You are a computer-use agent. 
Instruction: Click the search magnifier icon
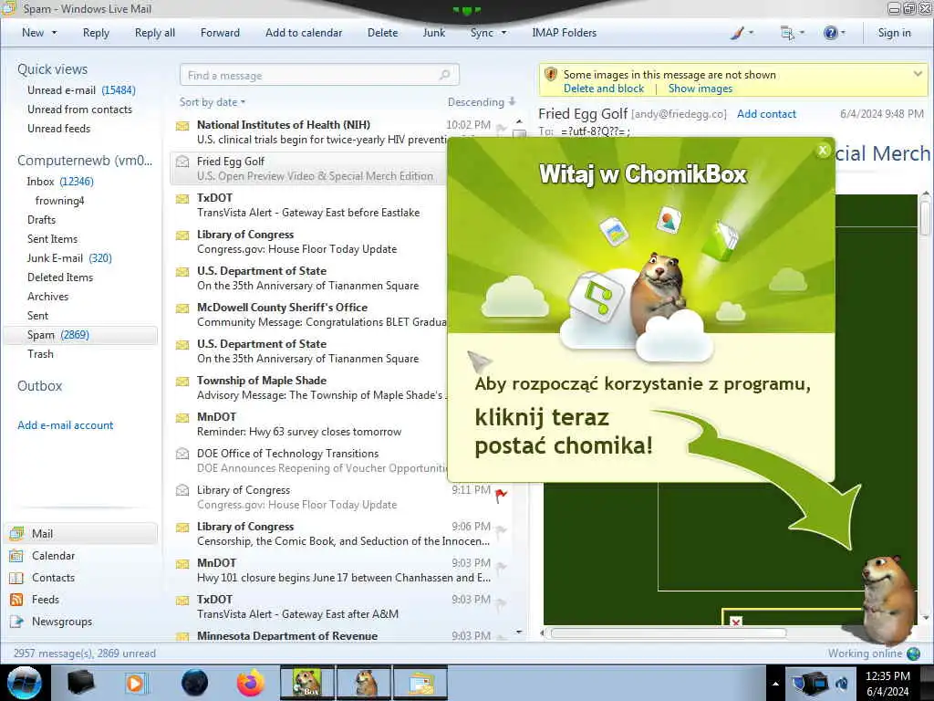[444, 75]
